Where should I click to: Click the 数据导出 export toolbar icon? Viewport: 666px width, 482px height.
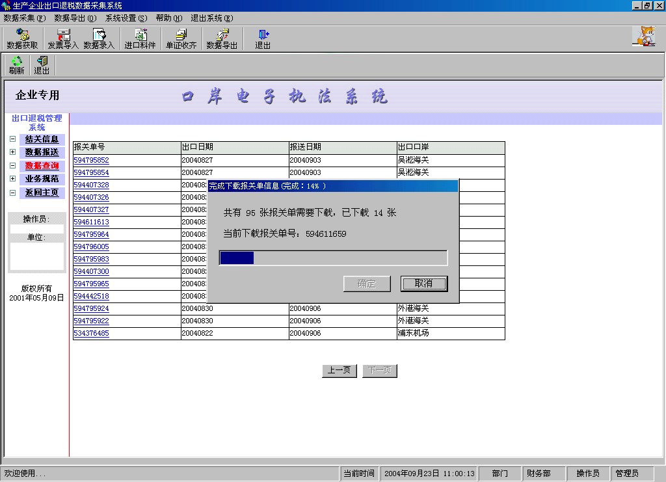click(222, 39)
